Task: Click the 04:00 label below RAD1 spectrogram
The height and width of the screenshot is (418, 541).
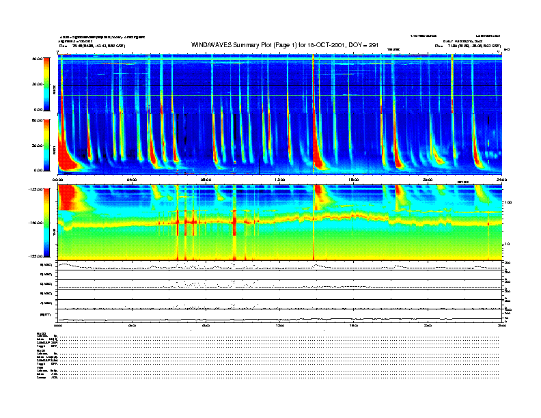Action: tap(132, 180)
